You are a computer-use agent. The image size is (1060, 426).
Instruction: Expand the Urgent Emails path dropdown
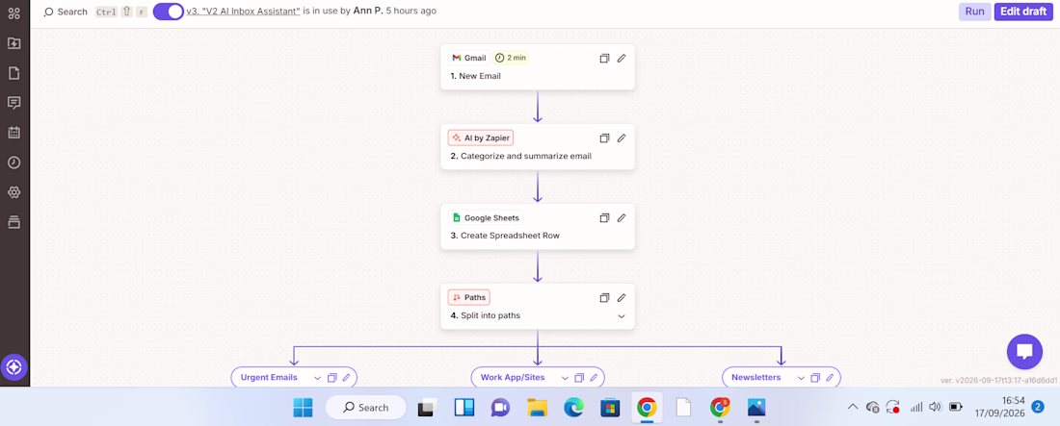[316, 378]
